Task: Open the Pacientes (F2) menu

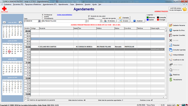Action: pos(18,4)
